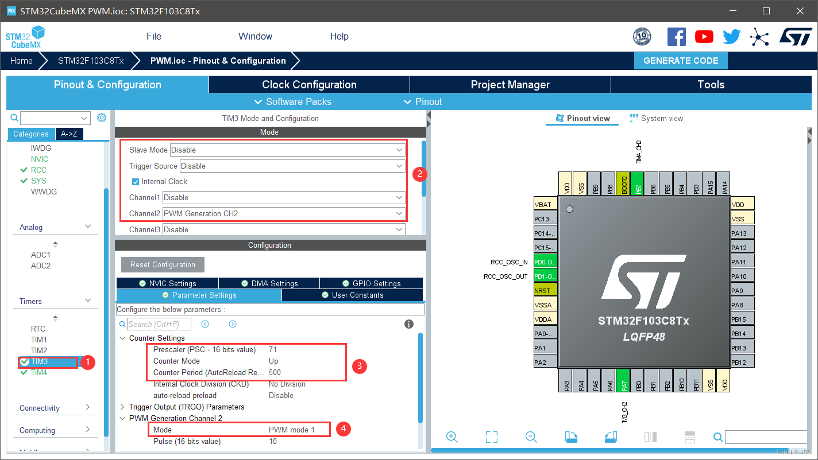The image size is (818, 460).
Task: Expand the Computing category
Action: tap(88, 430)
